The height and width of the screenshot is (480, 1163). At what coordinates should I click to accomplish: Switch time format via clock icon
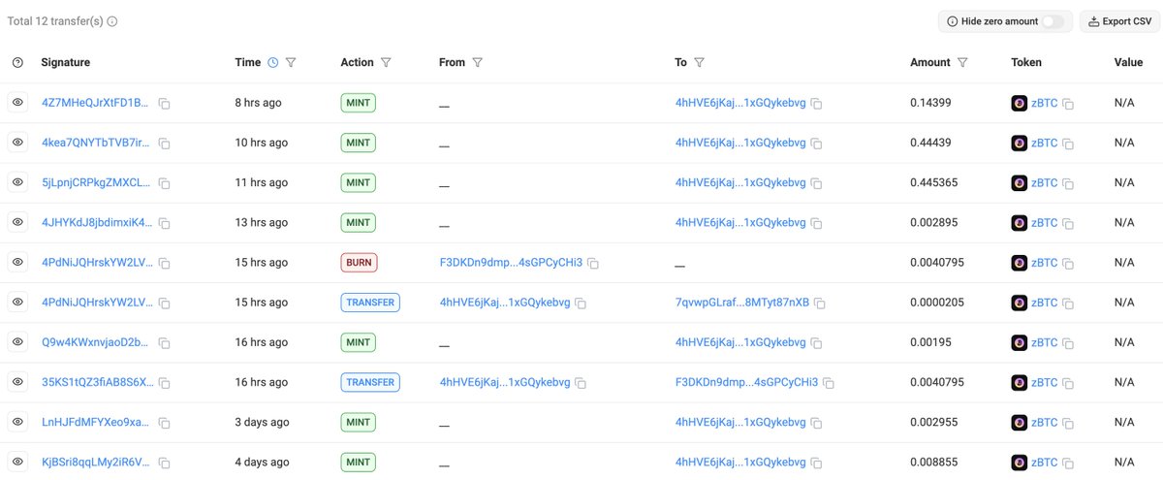click(272, 62)
